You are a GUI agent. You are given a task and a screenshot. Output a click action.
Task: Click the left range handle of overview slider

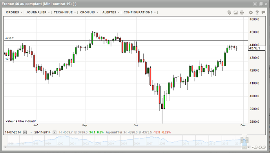(242, 140)
